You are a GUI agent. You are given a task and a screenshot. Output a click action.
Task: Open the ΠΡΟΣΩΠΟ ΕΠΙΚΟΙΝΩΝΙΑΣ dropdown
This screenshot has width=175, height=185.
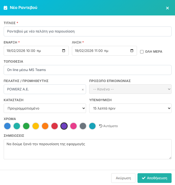point(130,89)
